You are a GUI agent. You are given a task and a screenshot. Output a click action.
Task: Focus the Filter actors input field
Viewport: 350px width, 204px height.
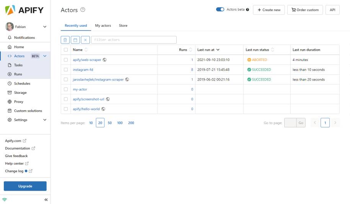click(134, 40)
